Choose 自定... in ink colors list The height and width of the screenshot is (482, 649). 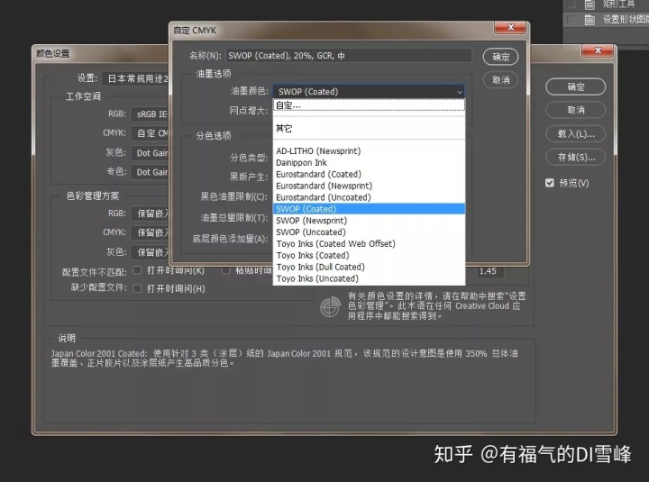click(369, 105)
